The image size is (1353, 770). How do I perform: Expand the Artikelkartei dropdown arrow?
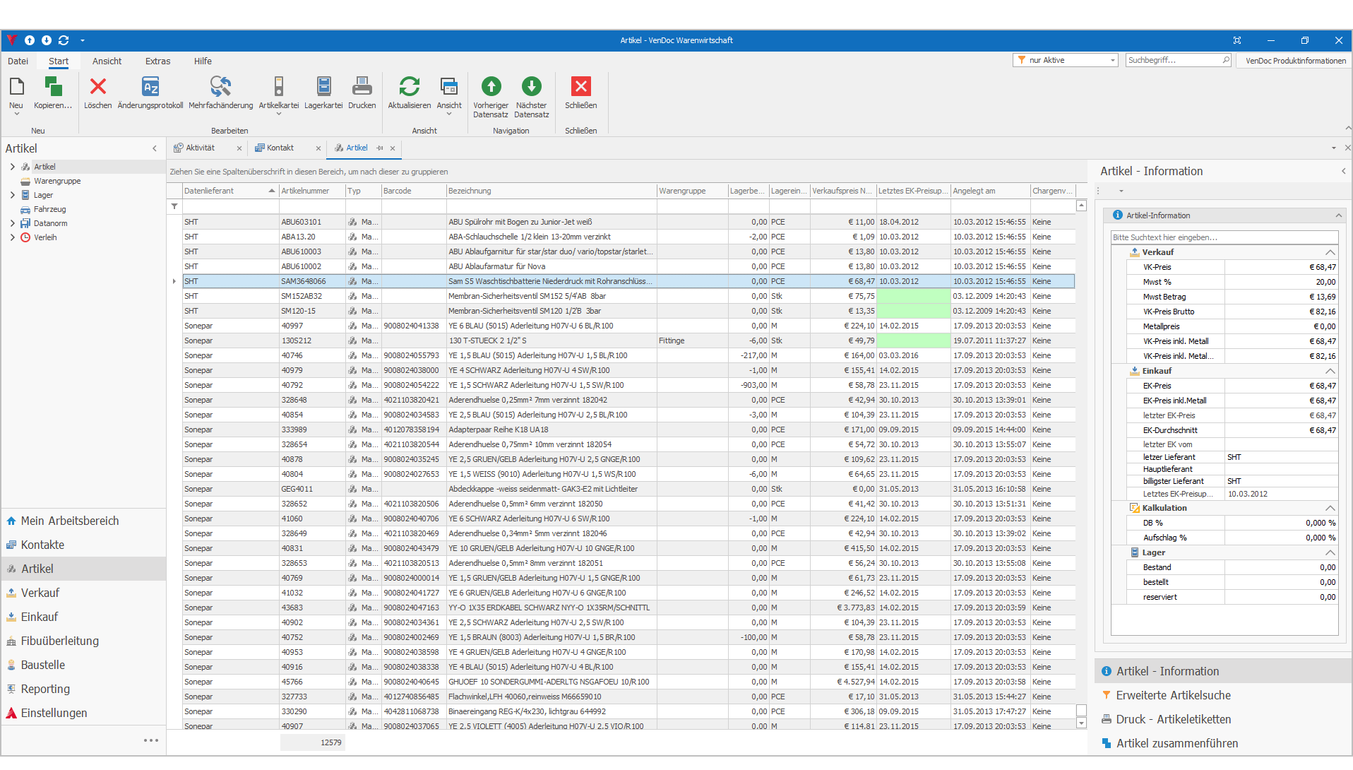278,114
